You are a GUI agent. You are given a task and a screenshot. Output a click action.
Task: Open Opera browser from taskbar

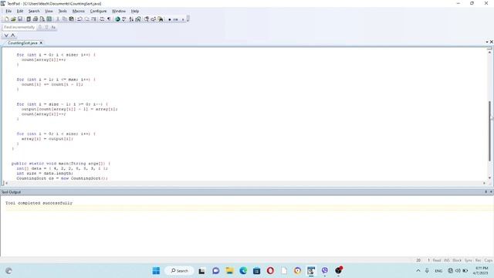[270, 271]
